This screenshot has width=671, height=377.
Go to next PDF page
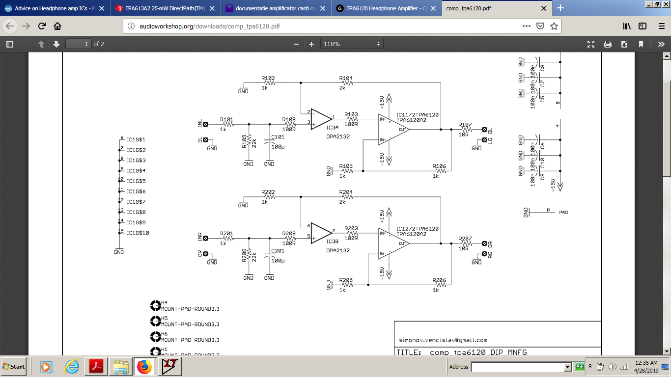(x=56, y=44)
